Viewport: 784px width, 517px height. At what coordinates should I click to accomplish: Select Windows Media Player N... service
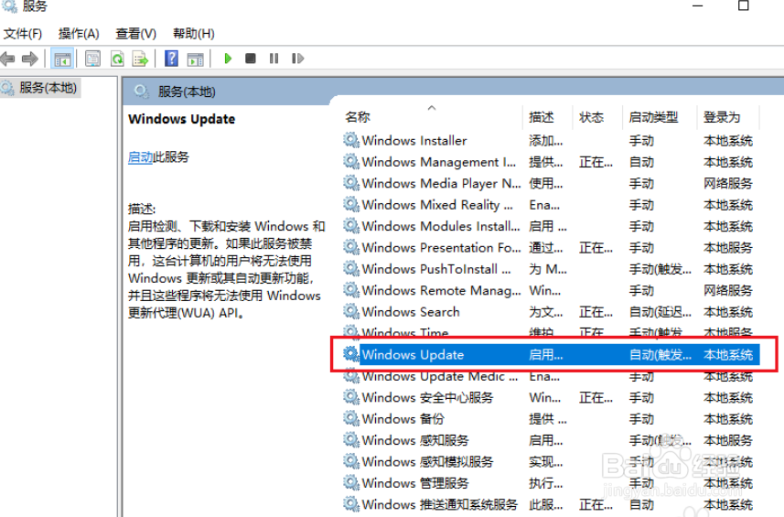(551, 184)
